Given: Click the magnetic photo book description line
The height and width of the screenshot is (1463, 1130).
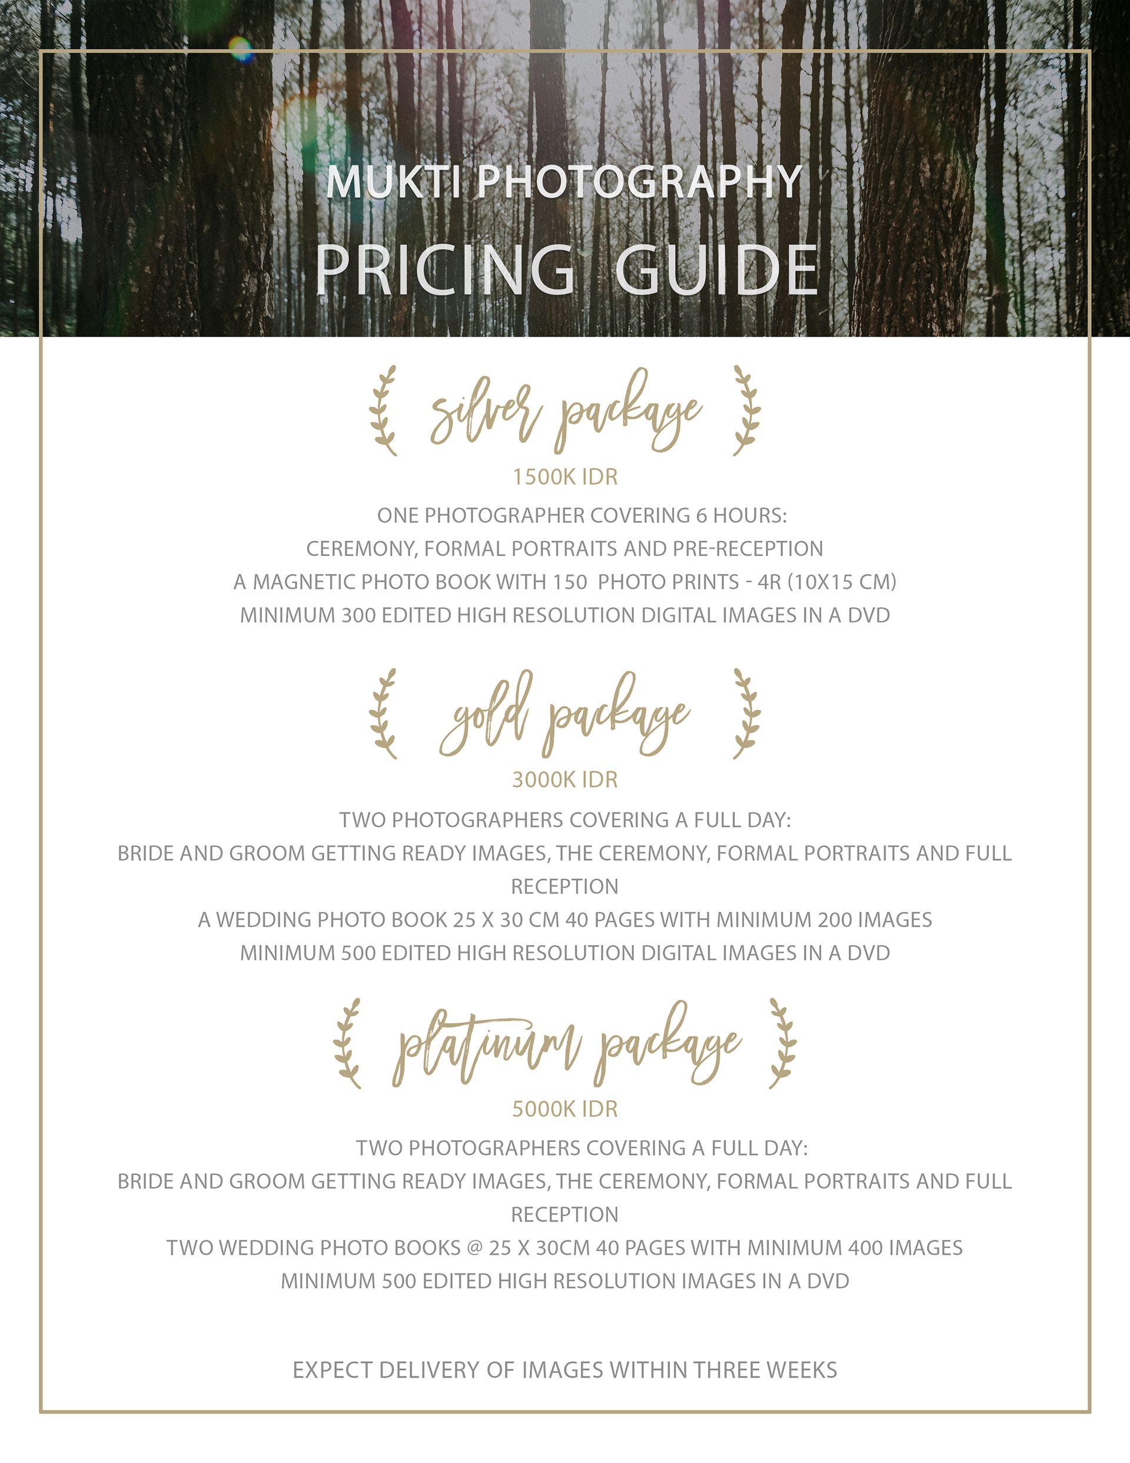Looking at the screenshot, I should coord(566,582).
